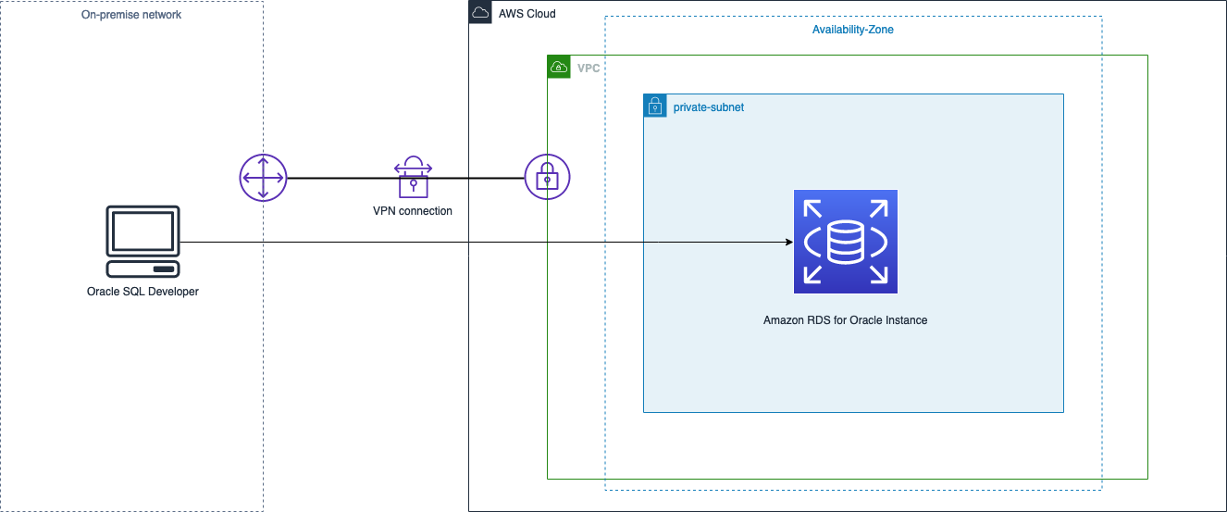Click the VPN gateway lock circle icon

point(547,176)
